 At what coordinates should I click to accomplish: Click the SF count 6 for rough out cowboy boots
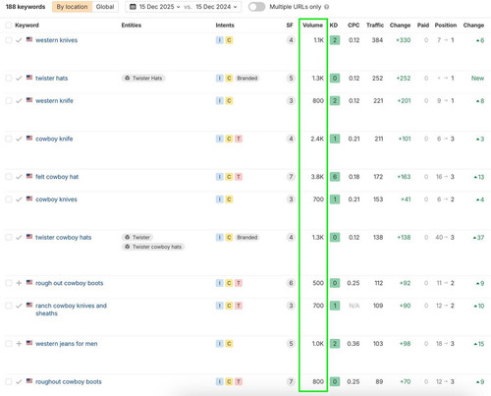[x=291, y=283]
